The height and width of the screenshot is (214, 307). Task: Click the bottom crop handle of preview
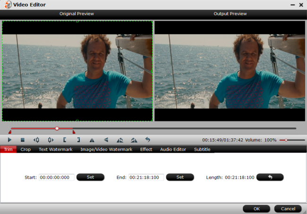click(x=77, y=120)
